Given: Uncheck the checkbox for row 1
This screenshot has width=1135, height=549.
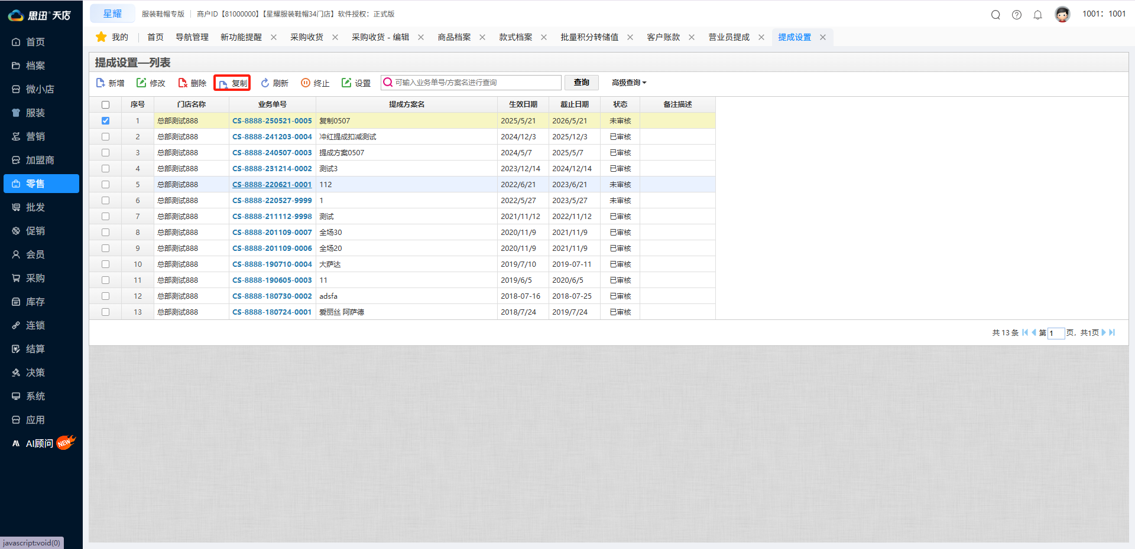Looking at the screenshot, I should 105,120.
